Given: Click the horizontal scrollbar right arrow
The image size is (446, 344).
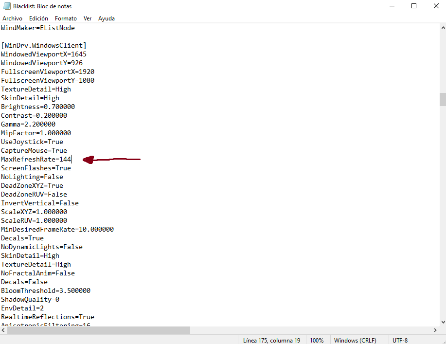Looking at the screenshot, I should coord(435,330).
